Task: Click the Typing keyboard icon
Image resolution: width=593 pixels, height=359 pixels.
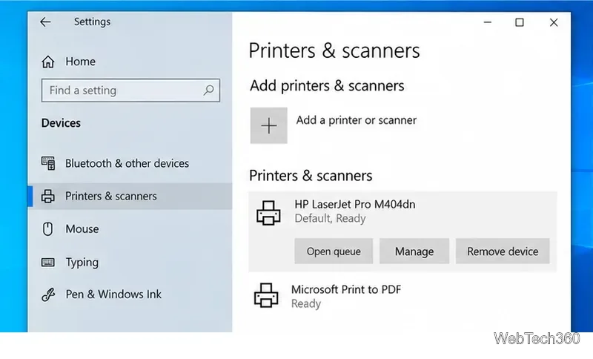Action: [48, 262]
